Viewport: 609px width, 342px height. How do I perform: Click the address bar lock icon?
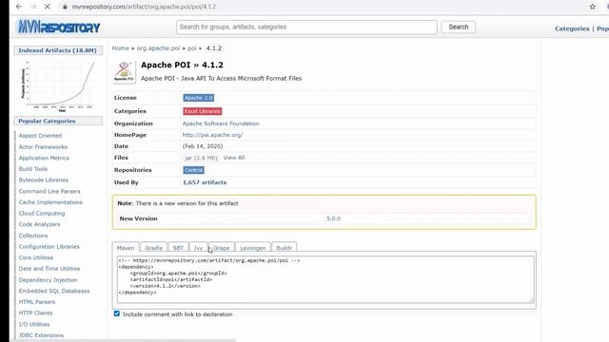coord(65,7)
